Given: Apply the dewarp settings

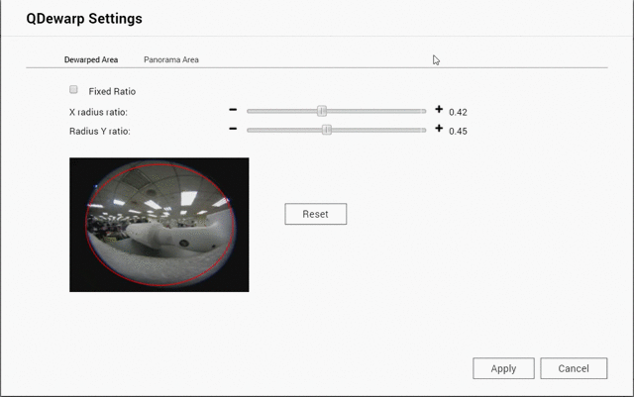Looking at the screenshot, I should click(x=503, y=368).
